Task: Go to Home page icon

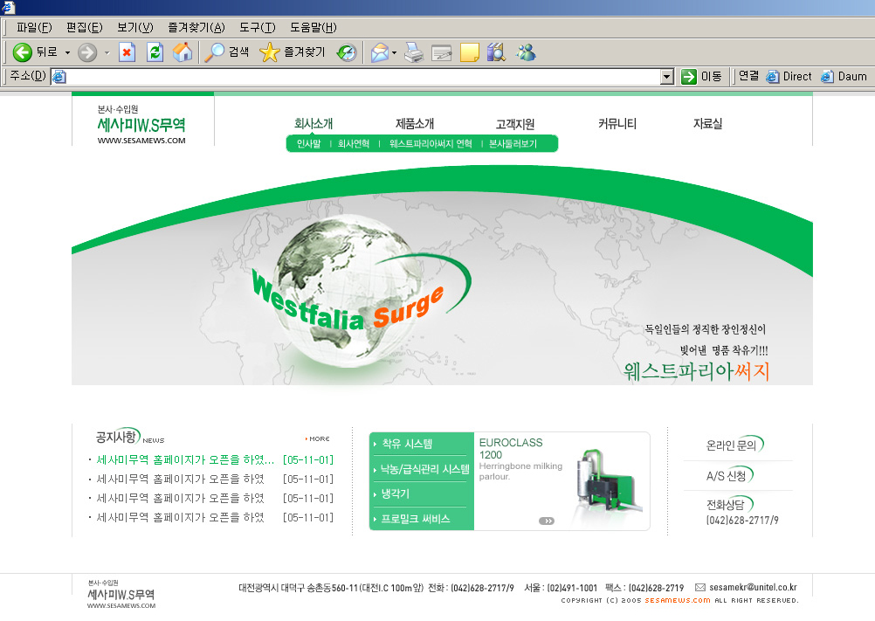Action: tap(183, 52)
